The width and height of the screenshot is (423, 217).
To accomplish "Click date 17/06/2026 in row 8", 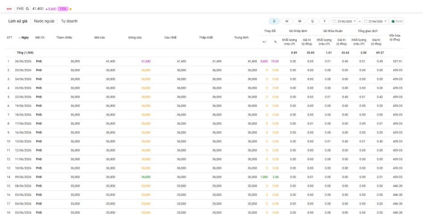I will pyautogui.click(x=23, y=123).
